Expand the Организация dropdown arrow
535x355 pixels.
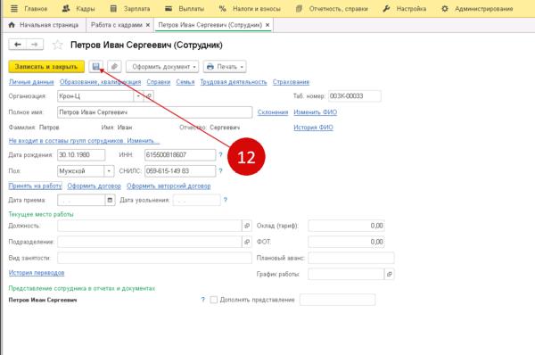point(138,96)
